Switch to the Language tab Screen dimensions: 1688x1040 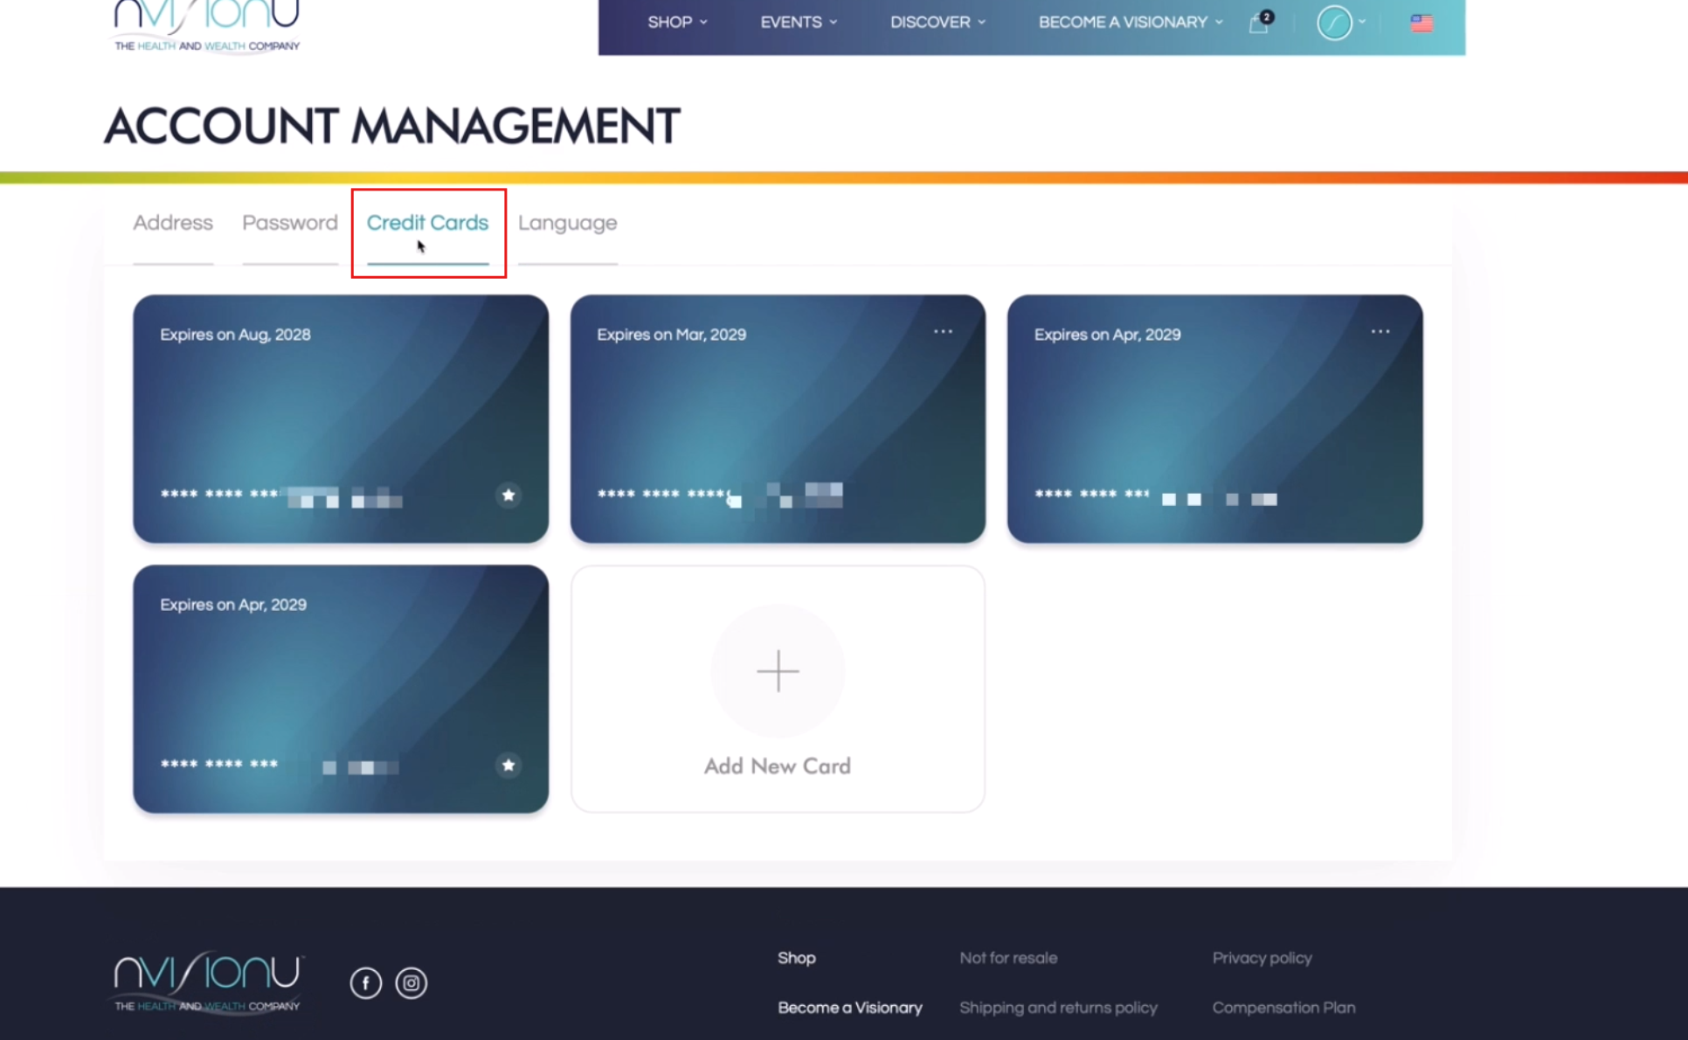[x=567, y=224]
